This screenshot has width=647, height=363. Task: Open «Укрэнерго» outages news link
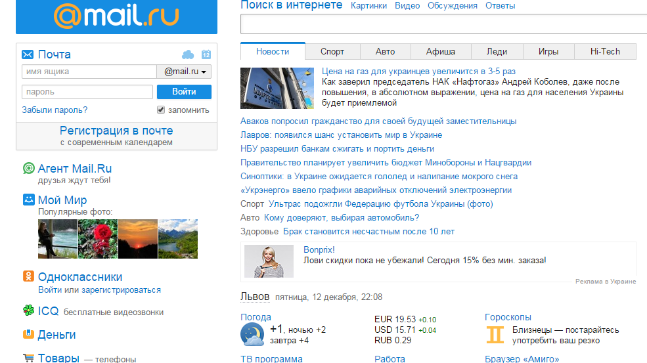click(376, 190)
